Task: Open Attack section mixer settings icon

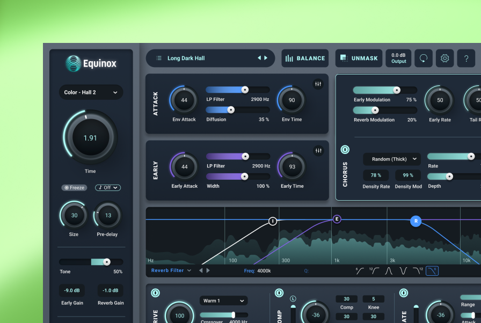Action: (318, 84)
